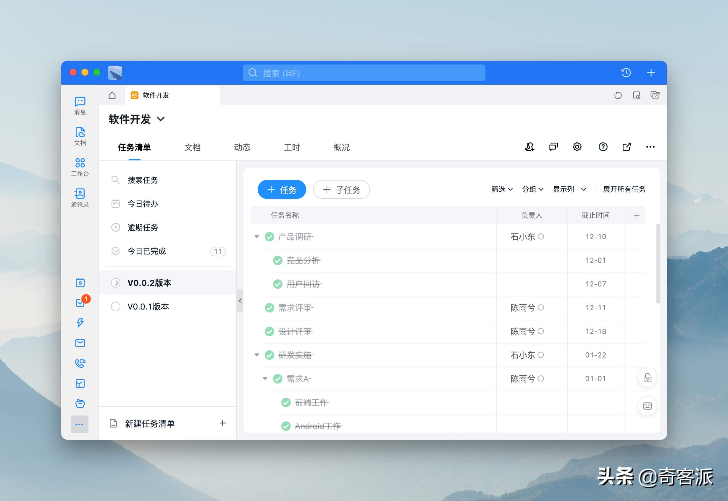Click the keyboard shortcuts floating button
This screenshot has height=501, width=728.
(x=647, y=406)
